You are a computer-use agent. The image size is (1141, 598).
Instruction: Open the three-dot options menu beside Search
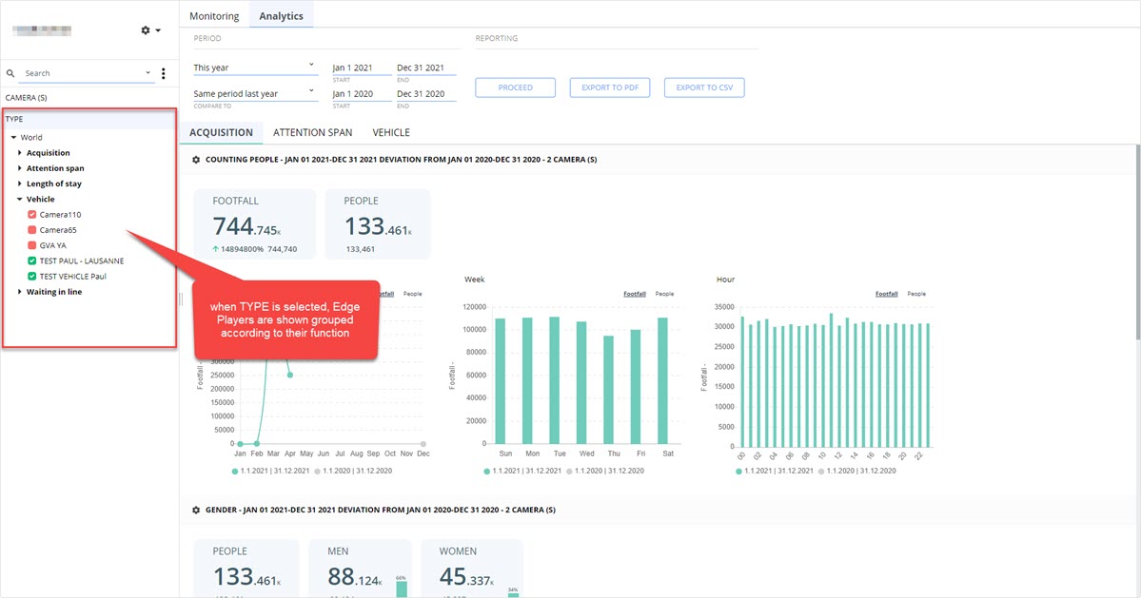[x=163, y=73]
